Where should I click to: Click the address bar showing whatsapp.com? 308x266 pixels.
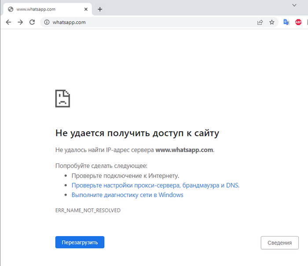point(150,22)
